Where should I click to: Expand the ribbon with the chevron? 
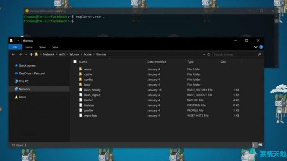click(x=256, y=47)
